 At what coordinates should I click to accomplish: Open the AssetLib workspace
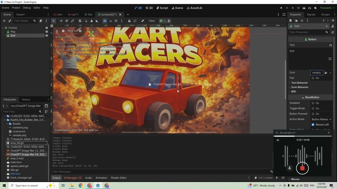pyautogui.click(x=195, y=8)
